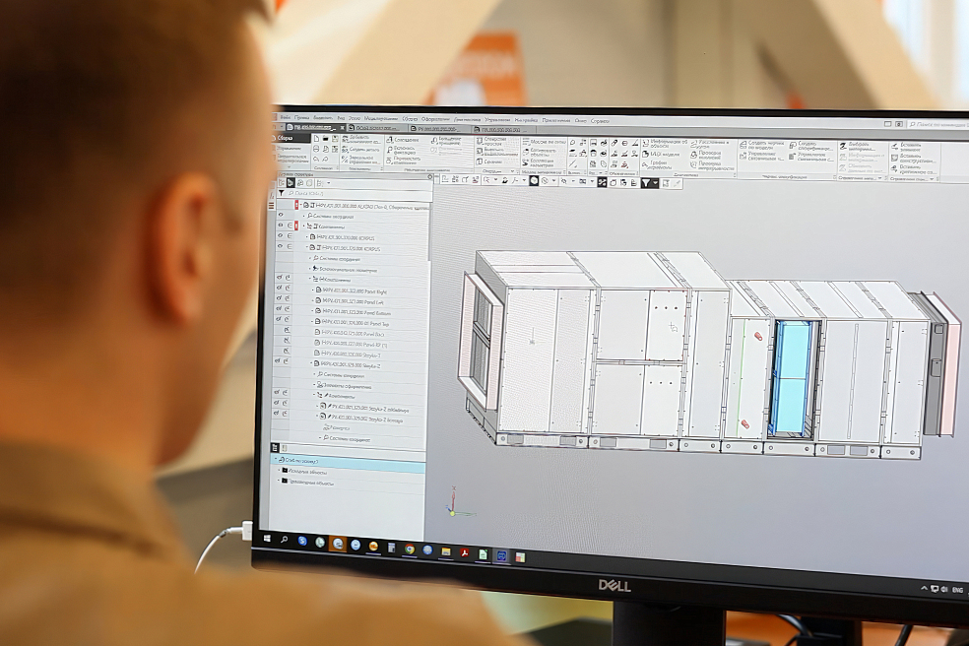Toggle visibility eye for Panel Top
This screenshot has width=969, height=646.
coord(279,320)
